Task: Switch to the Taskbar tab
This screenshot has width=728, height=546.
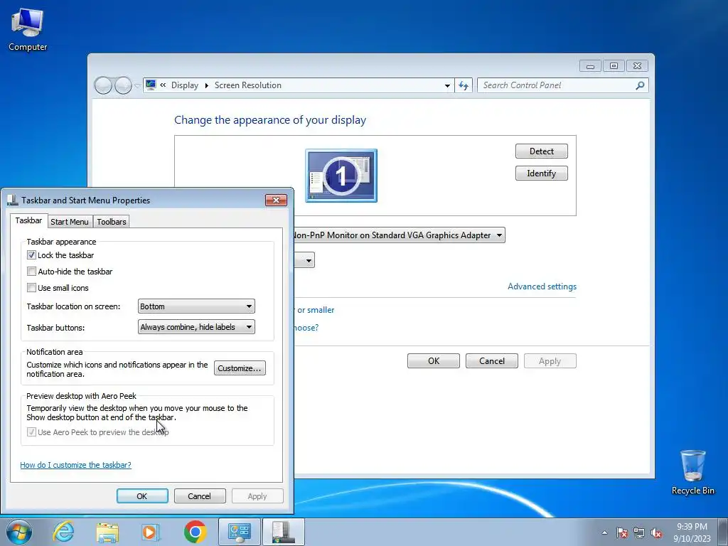Action: [28, 220]
